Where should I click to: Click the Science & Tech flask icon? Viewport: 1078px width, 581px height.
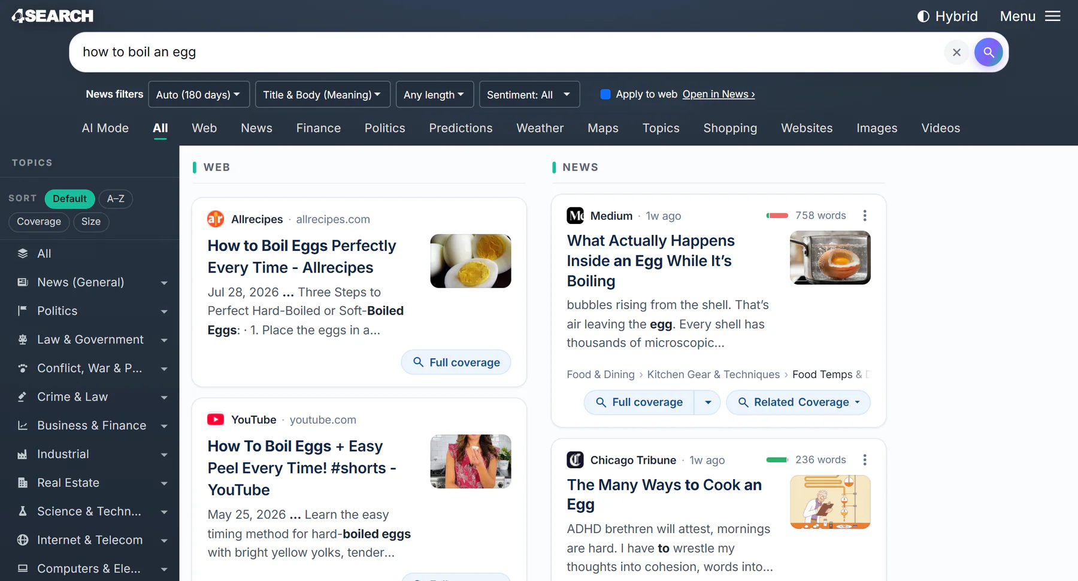tap(23, 512)
